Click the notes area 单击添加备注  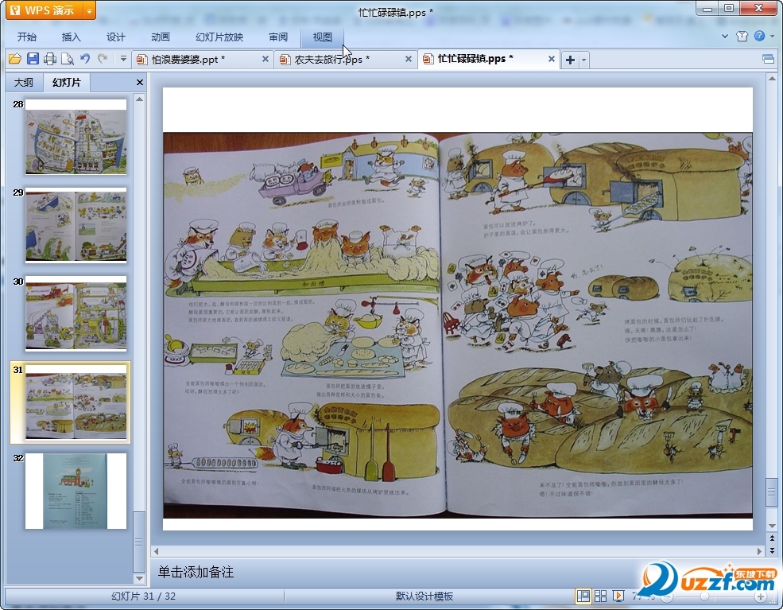[196, 572]
